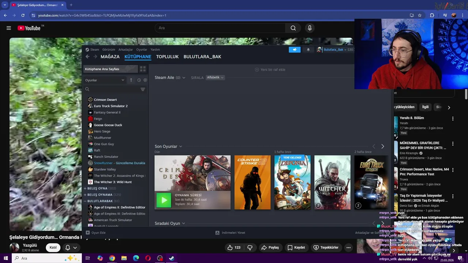Open İndirmeleri Yönet downloads
468x263 pixels.
(x=230, y=233)
